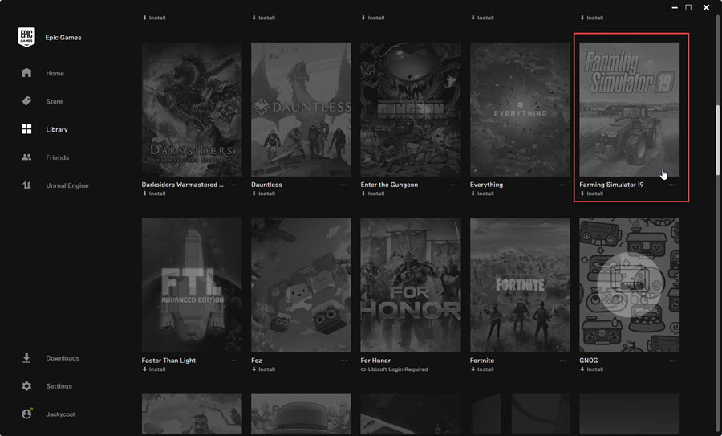The width and height of the screenshot is (722, 436).
Task: Click the Darksiders cover art
Action: tap(192, 109)
